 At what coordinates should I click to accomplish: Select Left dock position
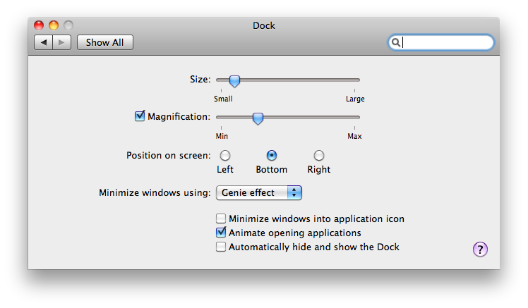(x=225, y=155)
